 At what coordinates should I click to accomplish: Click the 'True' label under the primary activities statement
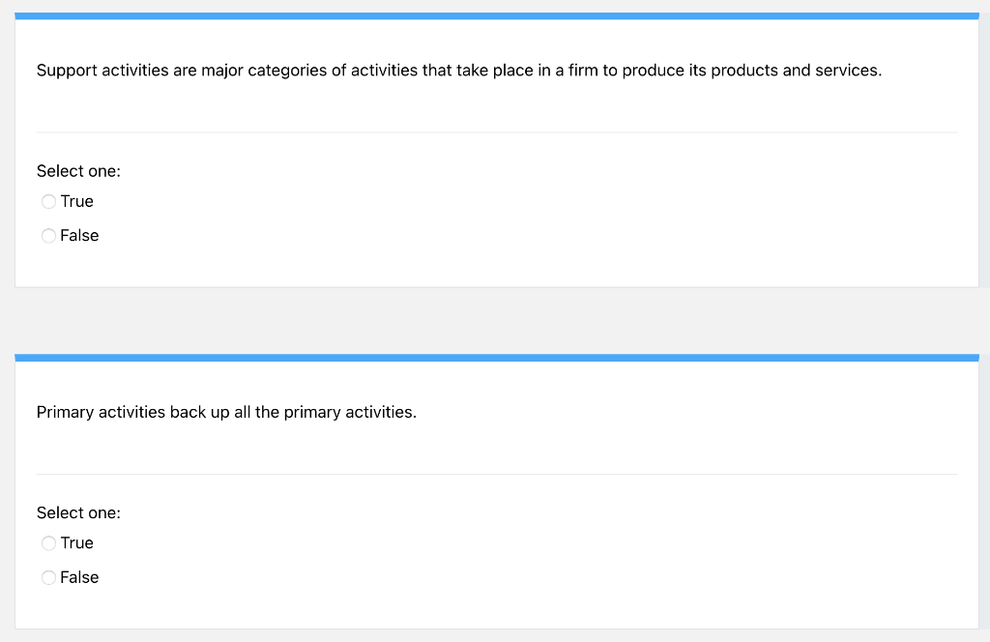76,543
